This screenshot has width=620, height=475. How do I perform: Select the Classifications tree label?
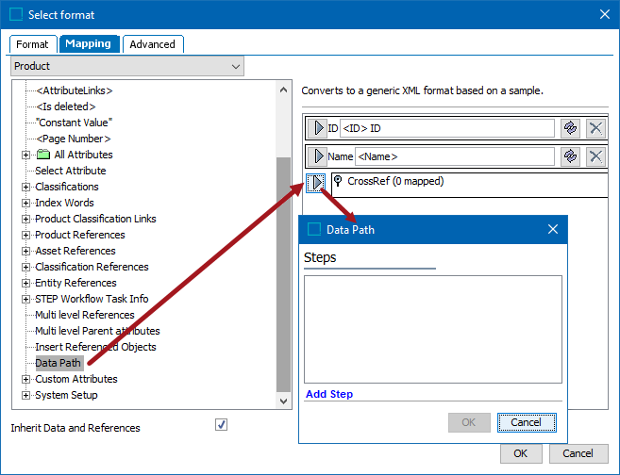[67, 187]
